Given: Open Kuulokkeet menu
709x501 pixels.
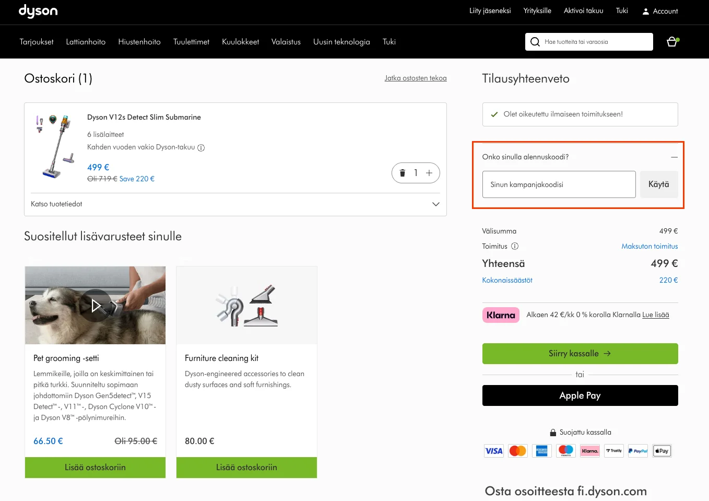Looking at the screenshot, I should (x=240, y=42).
